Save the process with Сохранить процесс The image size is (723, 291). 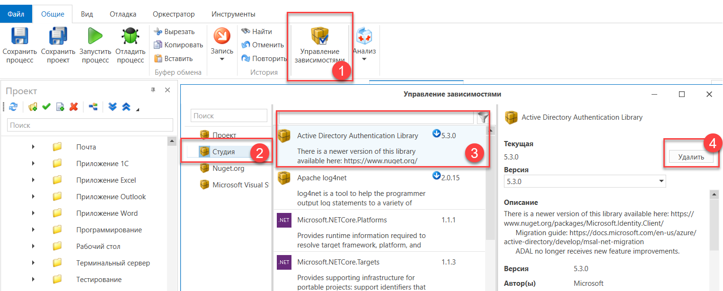(x=19, y=45)
